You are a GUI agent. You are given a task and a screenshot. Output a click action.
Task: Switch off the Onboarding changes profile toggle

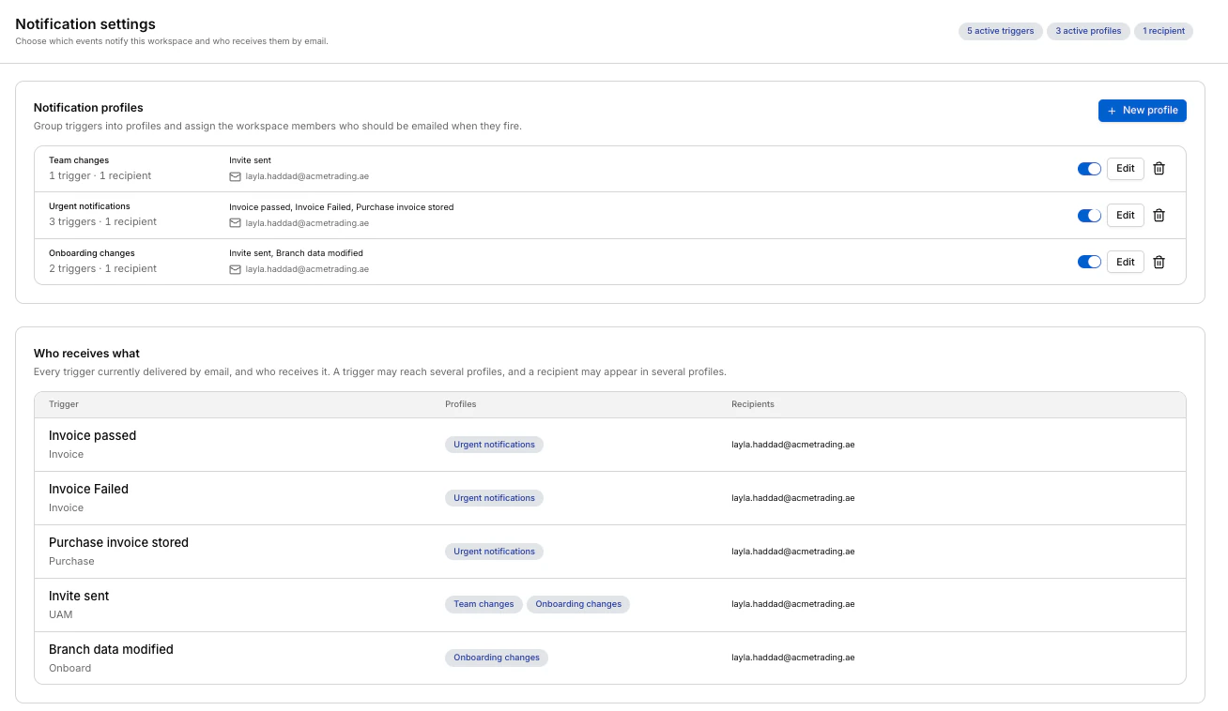coord(1089,263)
